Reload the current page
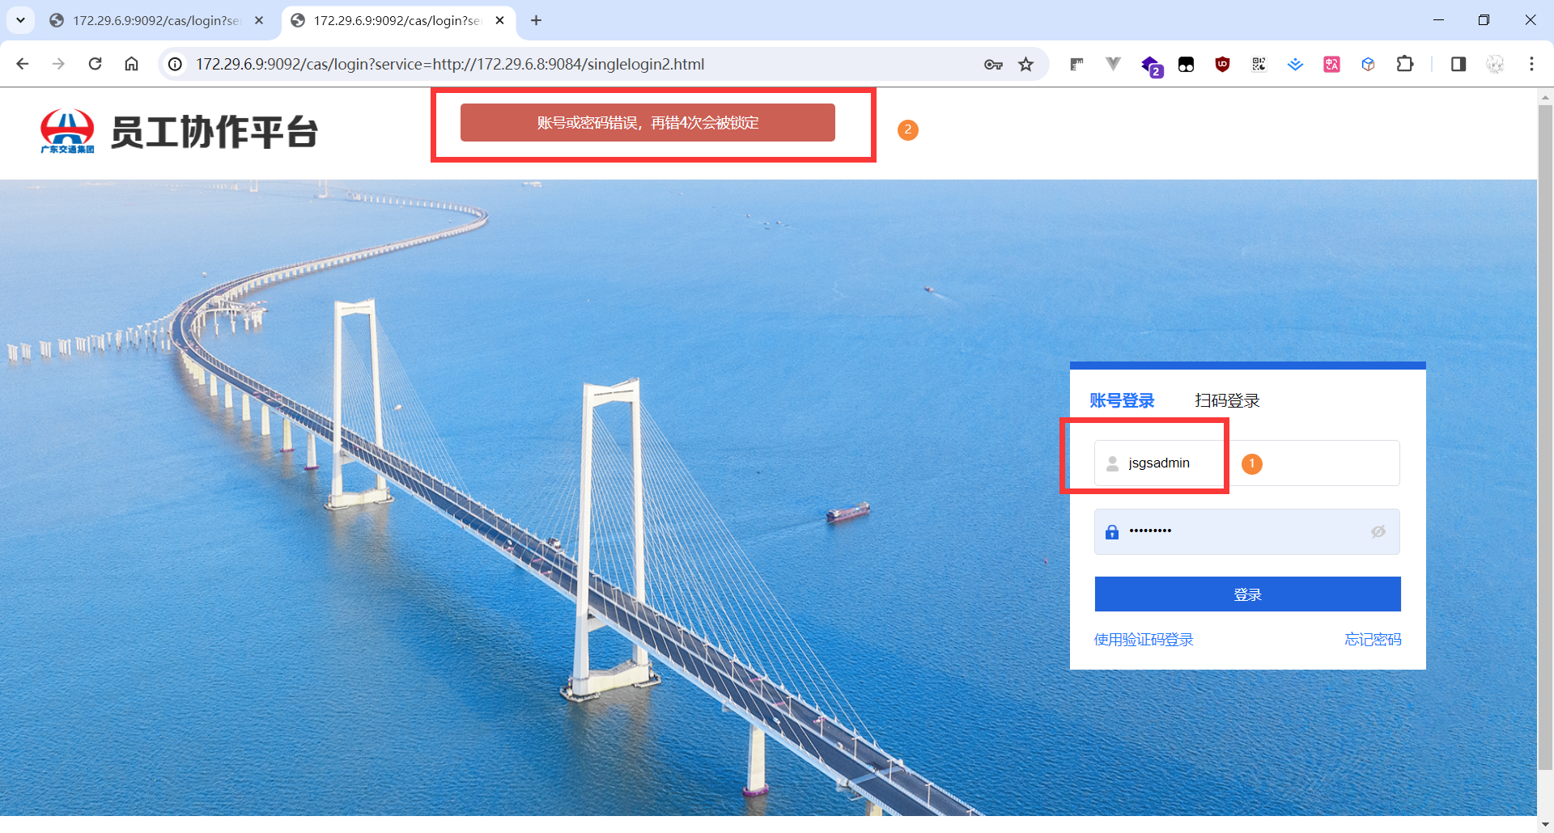The image size is (1554, 833). (x=95, y=64)
